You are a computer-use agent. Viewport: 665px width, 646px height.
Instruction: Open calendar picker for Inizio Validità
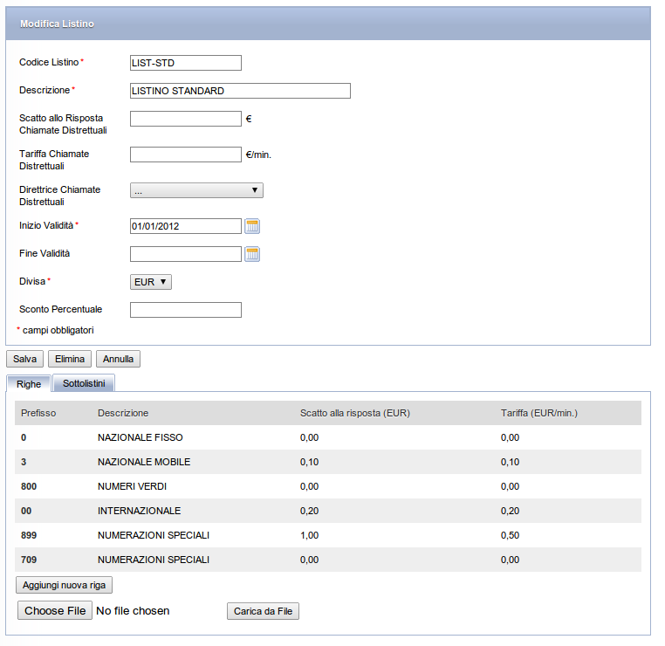252,226
